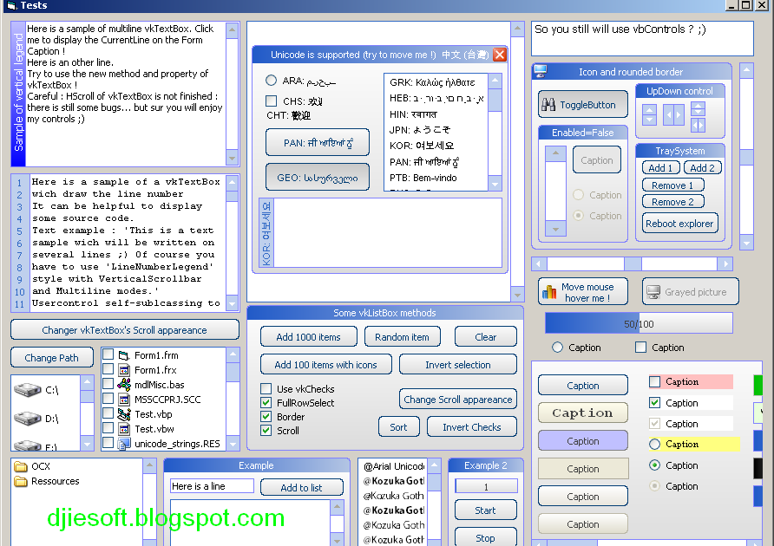Image resolution: width=774 pixels, height=546 pixels.
Task: Click the horizontal scrollbar right arrow
Action: [725, 263]
